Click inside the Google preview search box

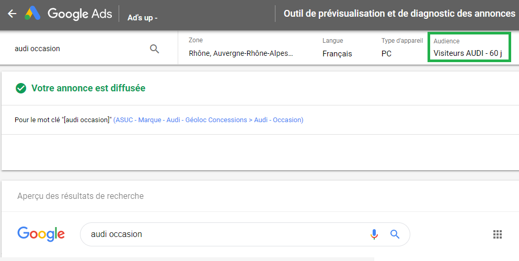(225, 234)
